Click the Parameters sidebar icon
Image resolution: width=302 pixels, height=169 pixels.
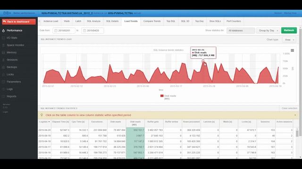tap(3, 82)
